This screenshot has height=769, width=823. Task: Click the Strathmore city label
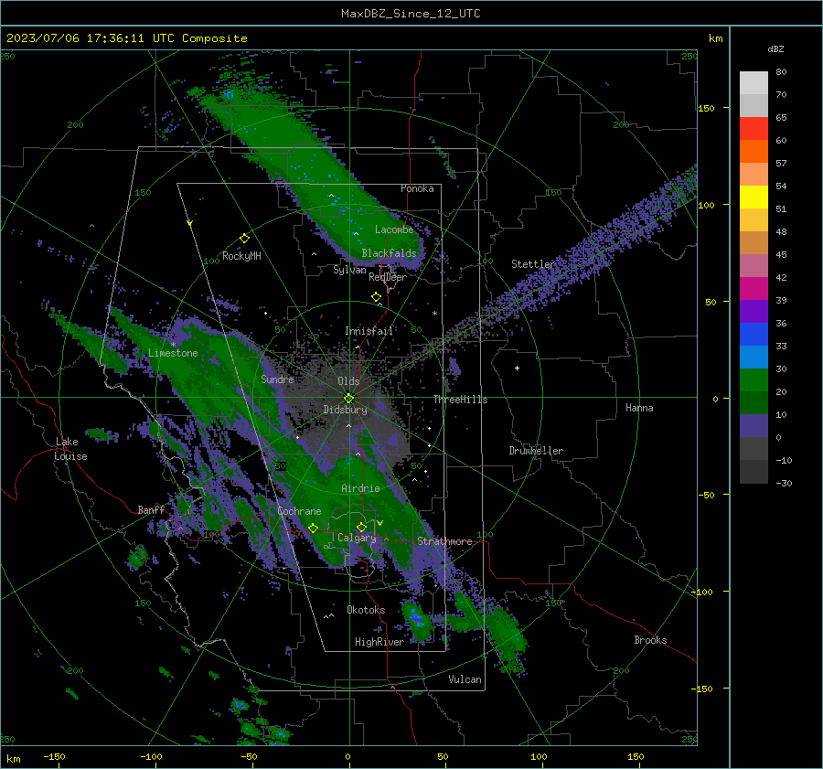coord(444,541)
